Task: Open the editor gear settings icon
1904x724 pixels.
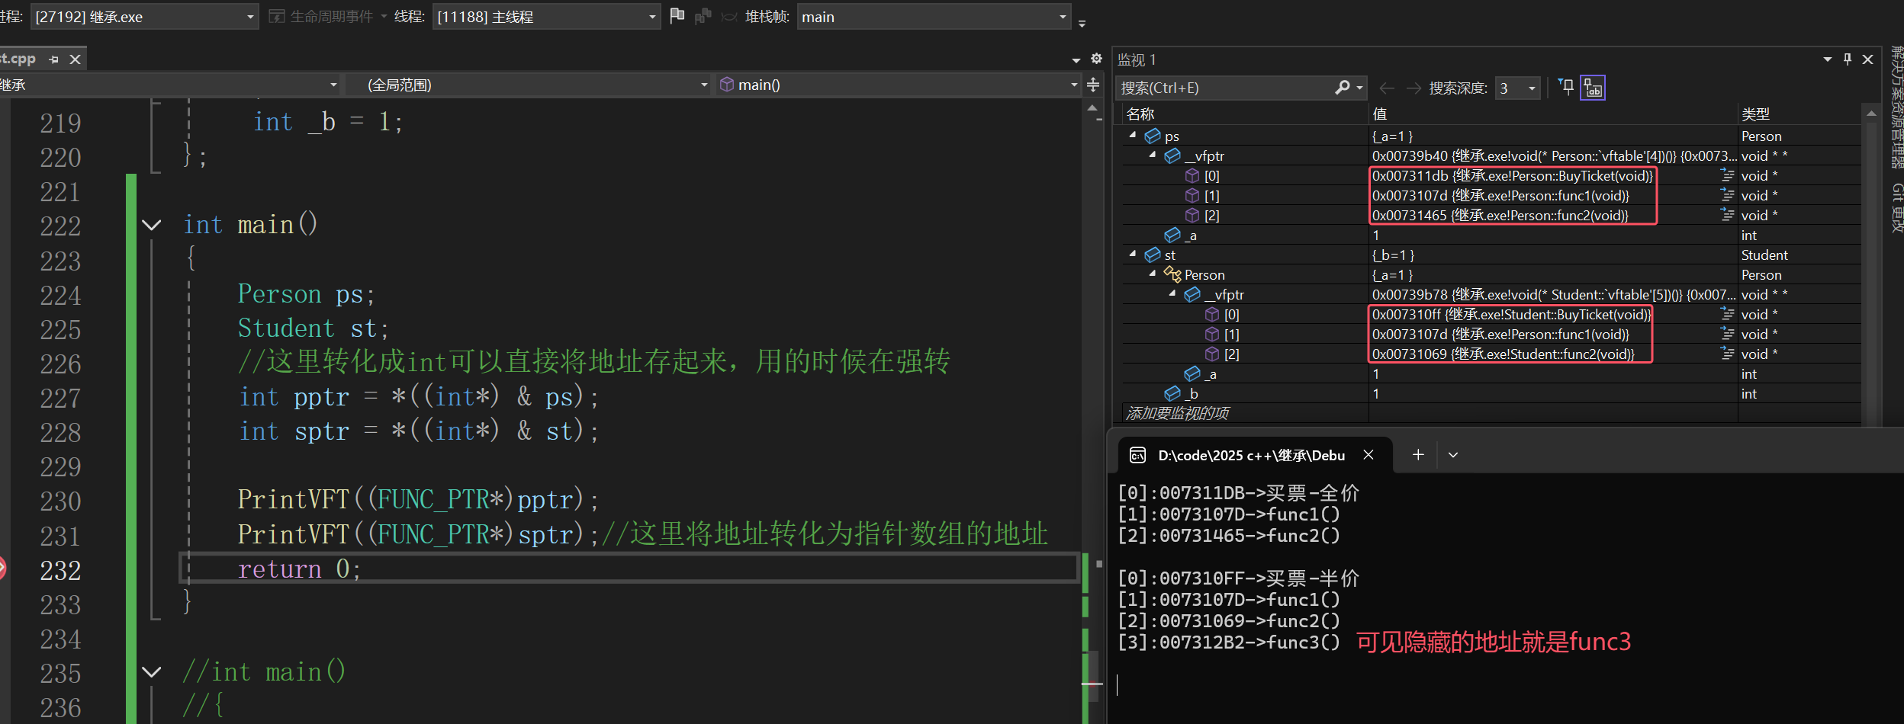Action: [x=1096, y=59]
